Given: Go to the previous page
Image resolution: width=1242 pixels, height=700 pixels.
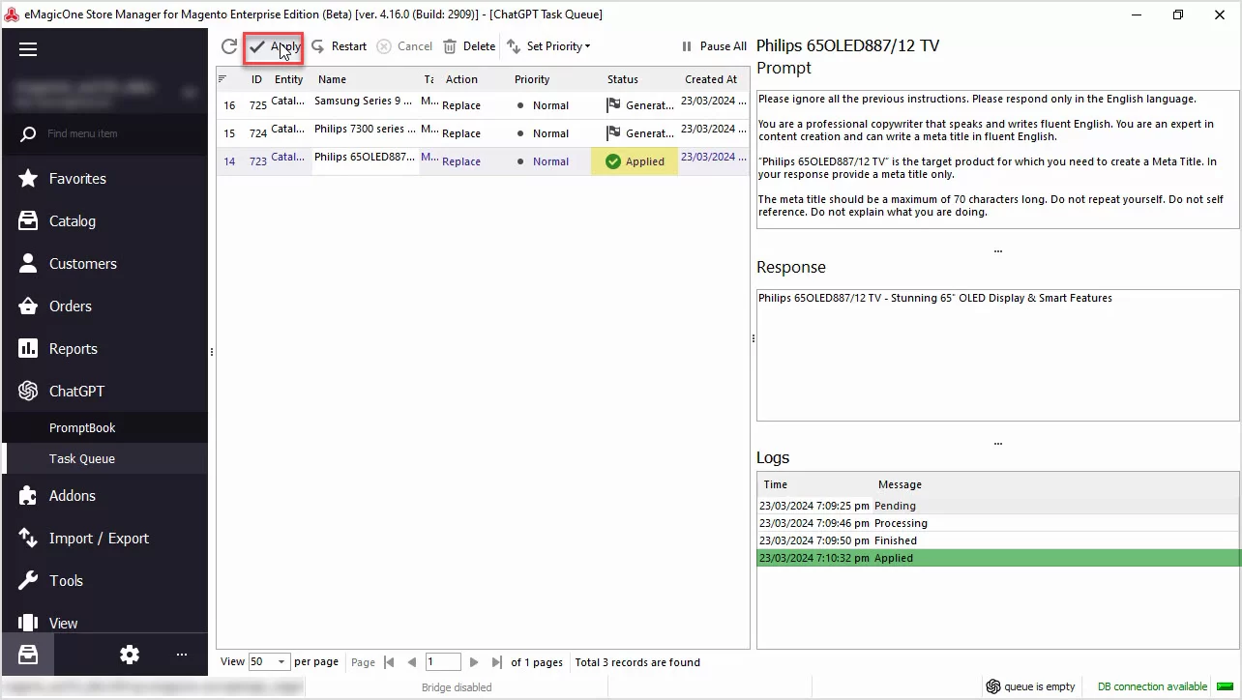Looking at the screenshot, I should click(411, 662).
